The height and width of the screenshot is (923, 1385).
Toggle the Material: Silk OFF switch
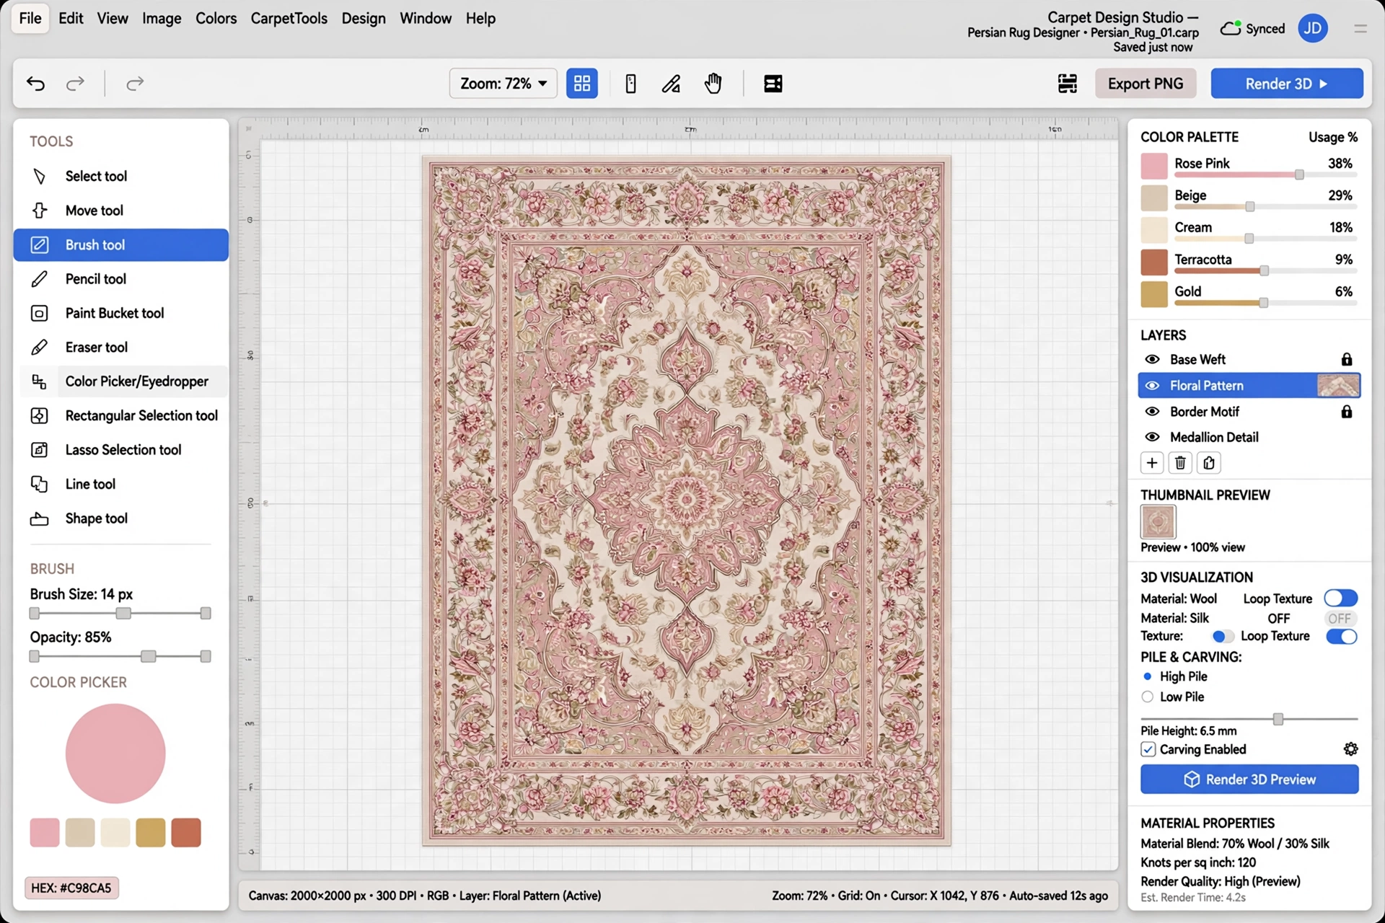click(1341, 619)
